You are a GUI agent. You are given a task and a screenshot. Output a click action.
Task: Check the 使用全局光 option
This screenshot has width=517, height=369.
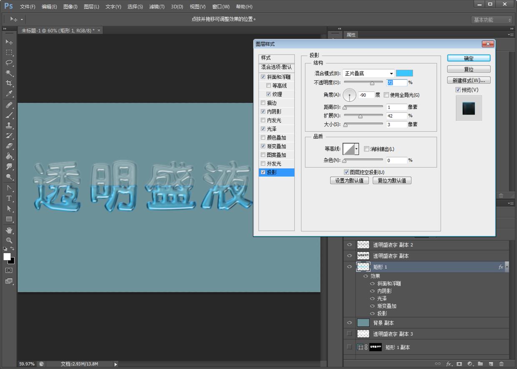[386, 95]
